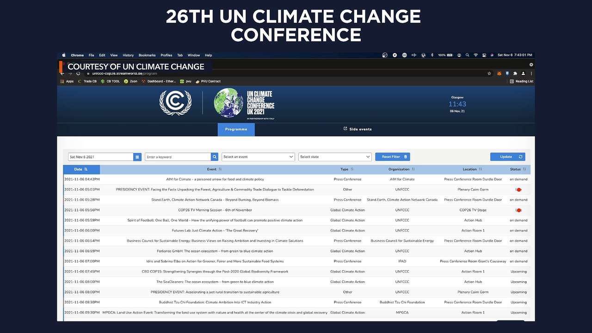Open the PVU Contract bookmark

pos(208,81)
